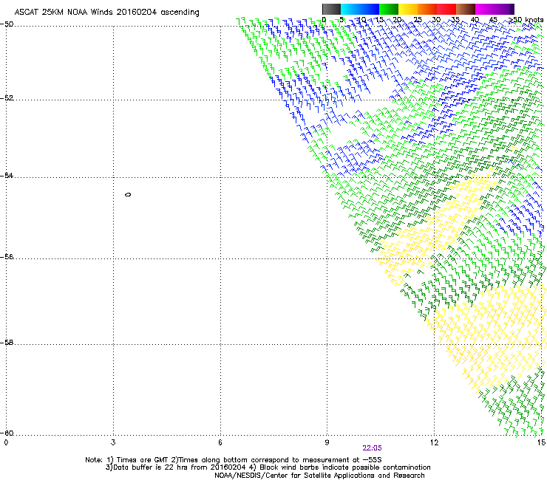Click the purple 22:05 pass time label

[x=372, y=448]
